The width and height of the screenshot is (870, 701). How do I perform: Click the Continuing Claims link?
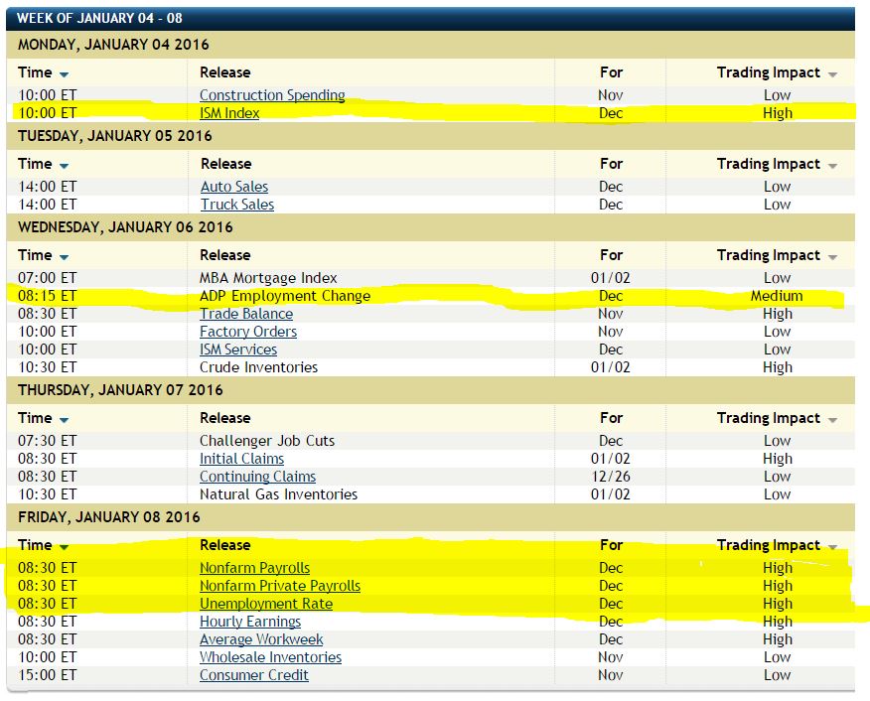coord(257,477)
